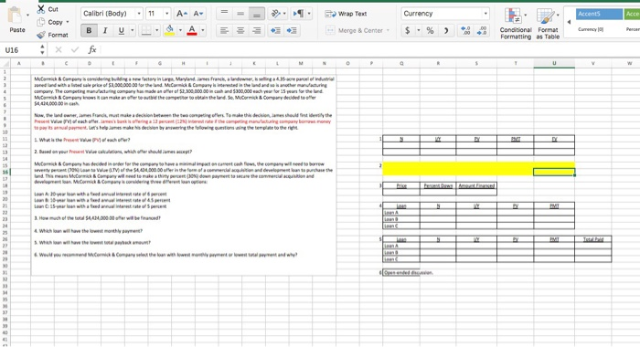Click the Name Box showing U16

pyautogui.click(x=19, y=50)
